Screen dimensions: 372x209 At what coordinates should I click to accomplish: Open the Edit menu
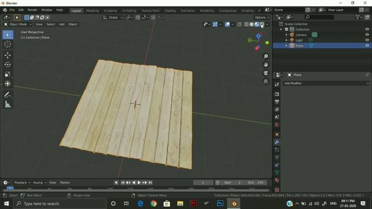tap(21, 10)
